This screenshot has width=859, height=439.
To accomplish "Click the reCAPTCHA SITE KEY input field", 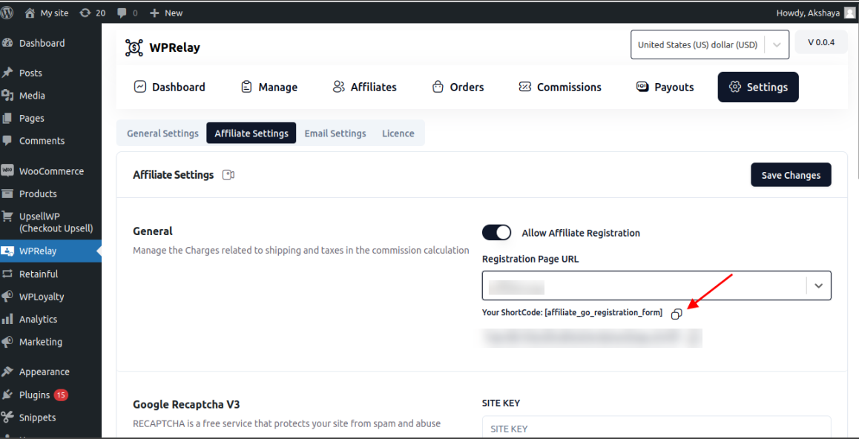I will click(656, 428).
